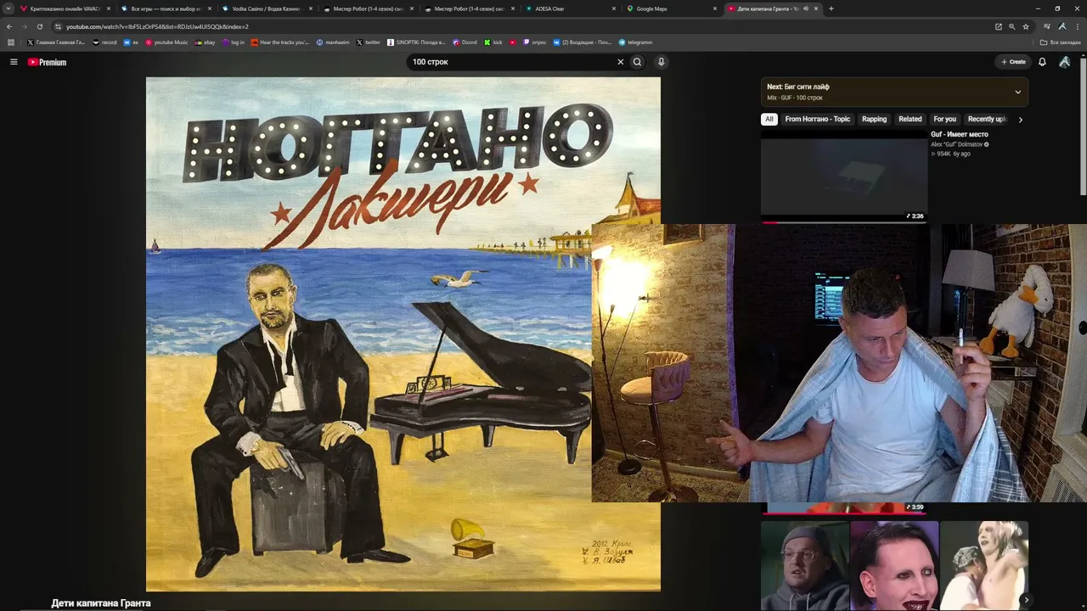This screenshot has height=611, width=1087.
Task: Select the All filter chip
Action: pyautogui.click(x=769, y=120)
